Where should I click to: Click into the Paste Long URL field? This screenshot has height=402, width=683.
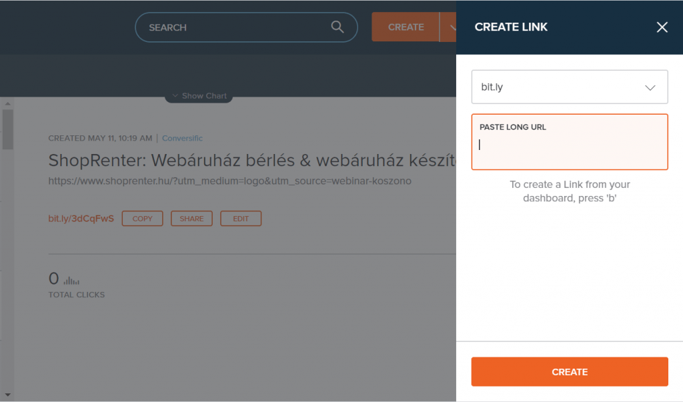pos(570,142)
